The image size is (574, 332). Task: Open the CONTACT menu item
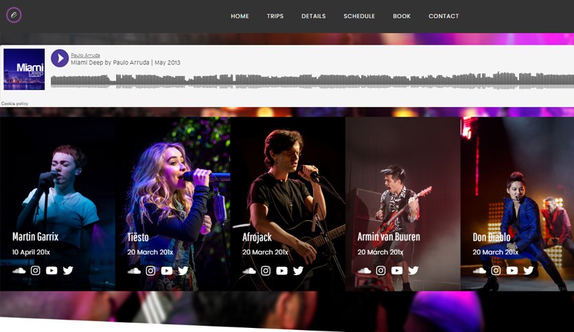click(x=444, y=16)
